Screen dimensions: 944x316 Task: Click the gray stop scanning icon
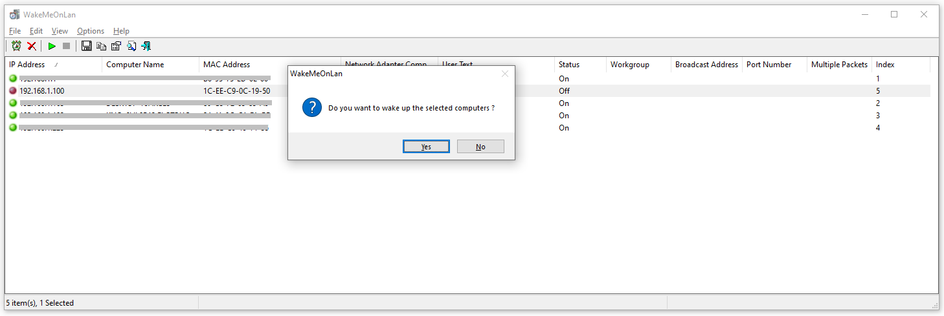tap(66, 46)
